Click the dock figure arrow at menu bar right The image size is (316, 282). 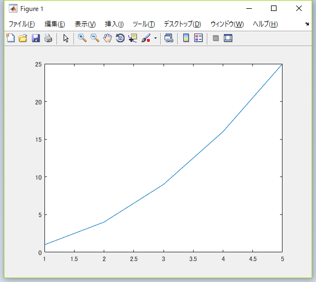(307, 24)
